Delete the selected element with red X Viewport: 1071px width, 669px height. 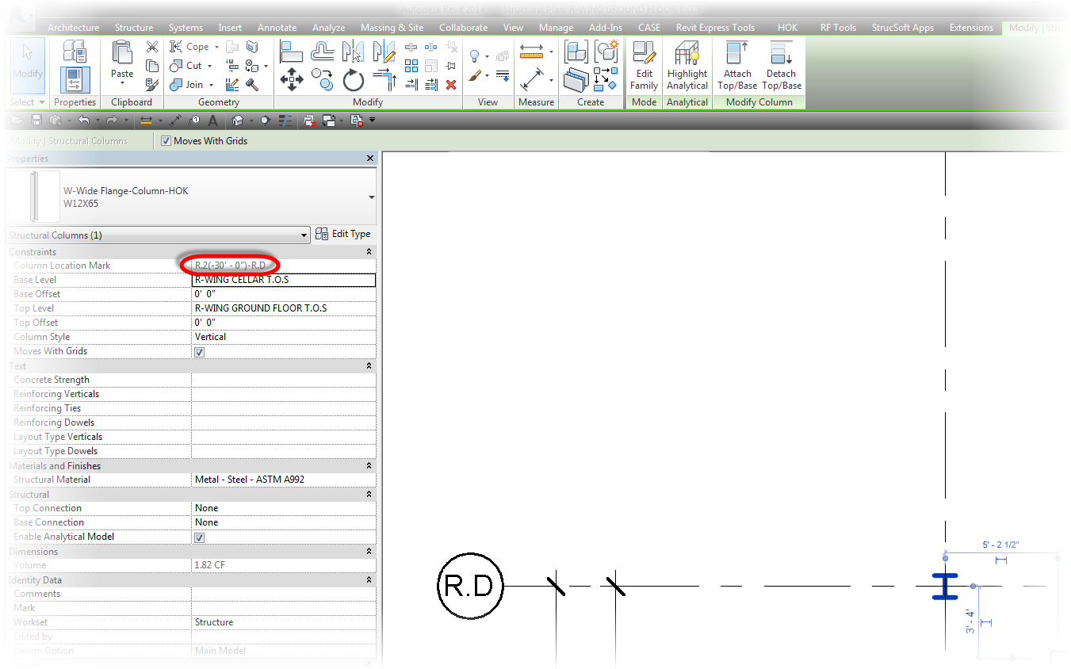coord(451,85)
